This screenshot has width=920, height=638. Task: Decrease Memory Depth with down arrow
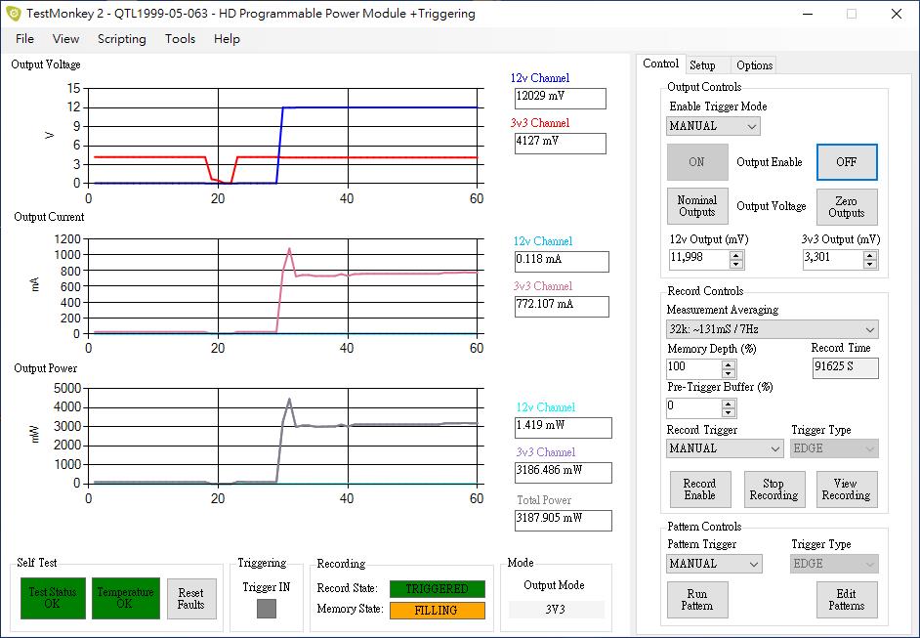point(729,373)
